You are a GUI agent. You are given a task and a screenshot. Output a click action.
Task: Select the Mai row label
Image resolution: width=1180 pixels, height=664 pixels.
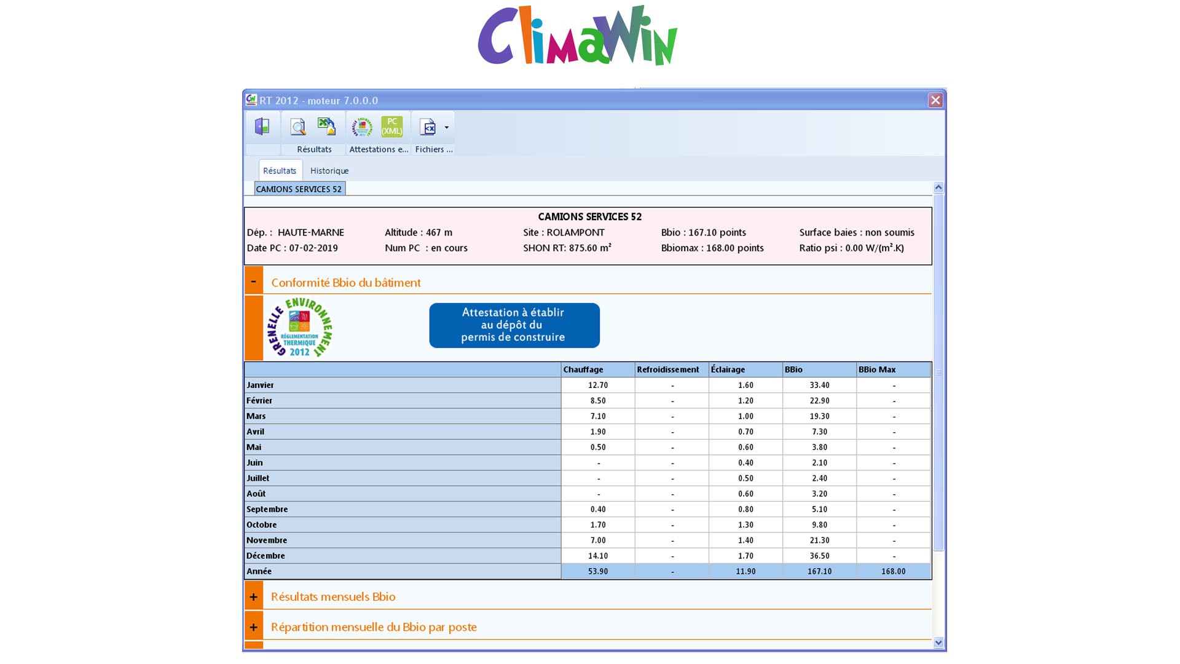click(x=403, y=447)
